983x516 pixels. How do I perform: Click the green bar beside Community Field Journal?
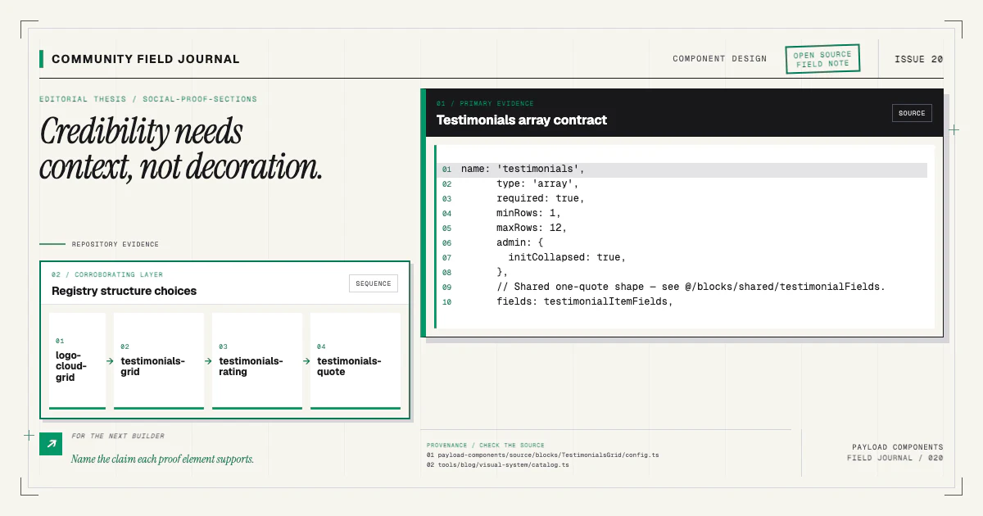click(x=41, y=59)
